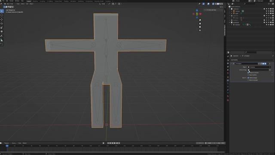Open the timeline Playback menu
The image size is (275, 155).
[x=7, y=143]
